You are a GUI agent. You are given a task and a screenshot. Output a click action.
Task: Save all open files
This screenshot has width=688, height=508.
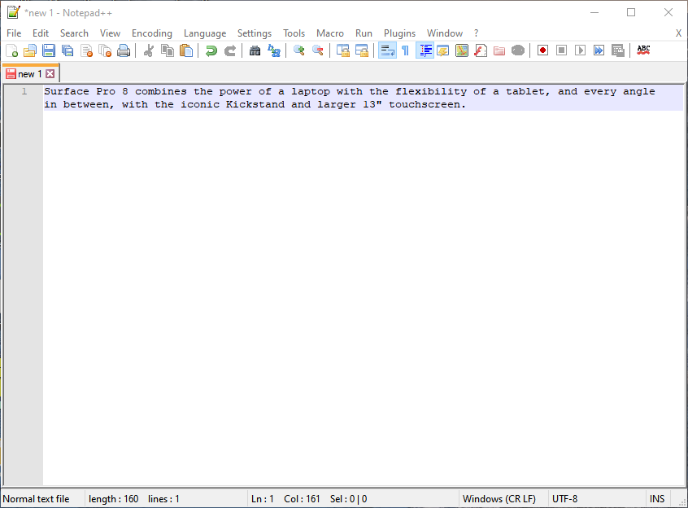point(67,51)
